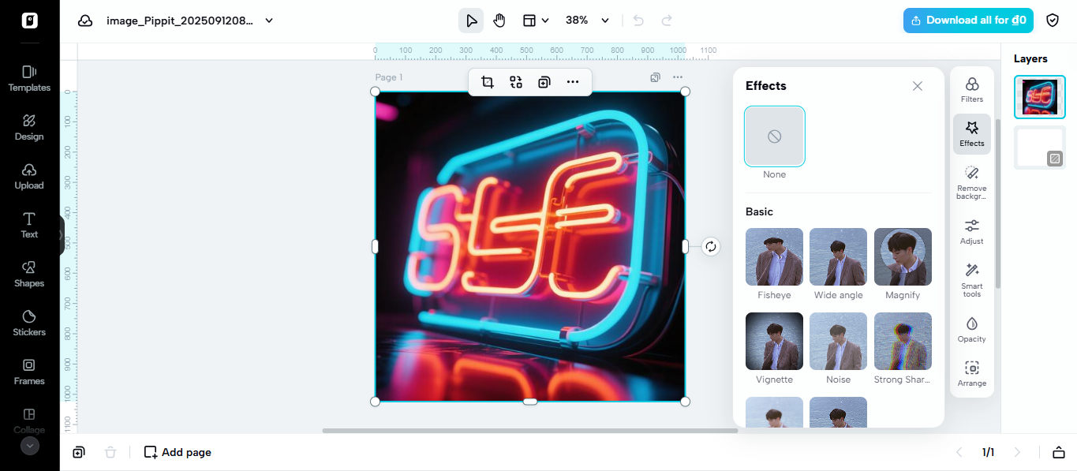Viewport: 1077px width, 471px height.
Task: Click the crop icon above the image
Action: pyautogui.click(x=488, y=82)
